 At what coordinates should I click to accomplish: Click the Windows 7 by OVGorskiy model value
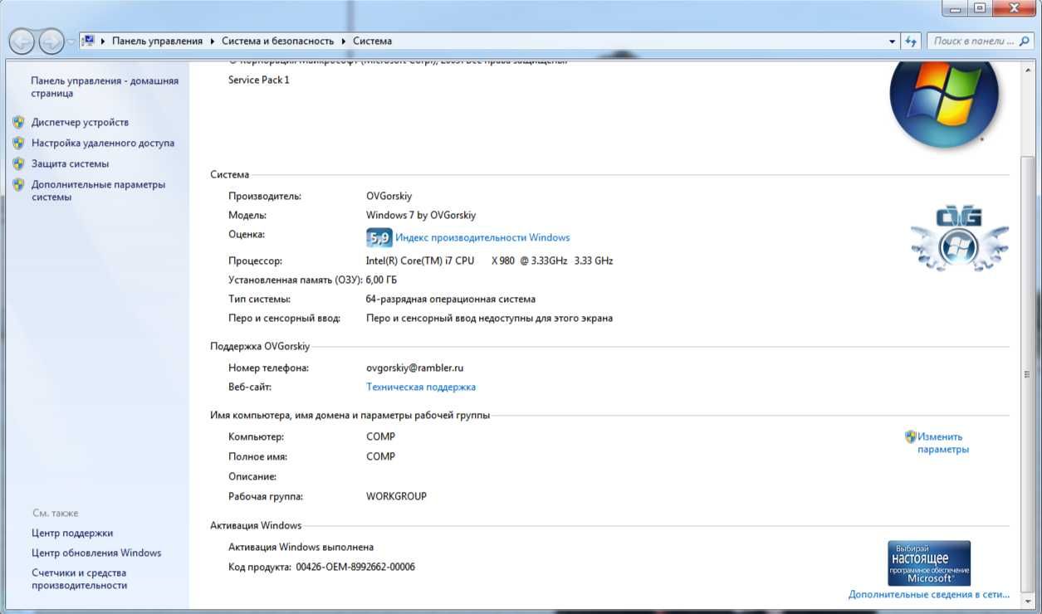[421, 215]
